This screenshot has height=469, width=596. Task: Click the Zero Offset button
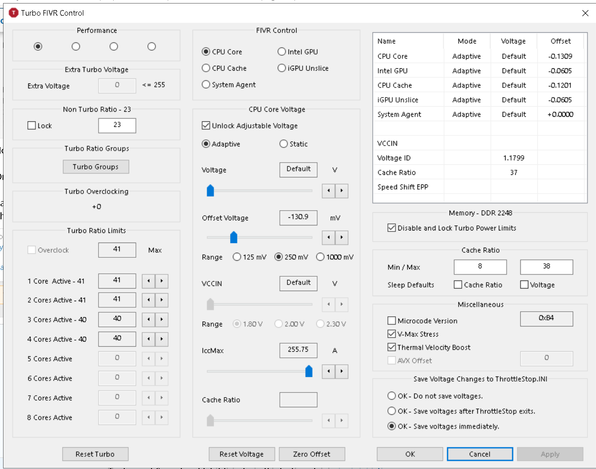pos(312,454)
